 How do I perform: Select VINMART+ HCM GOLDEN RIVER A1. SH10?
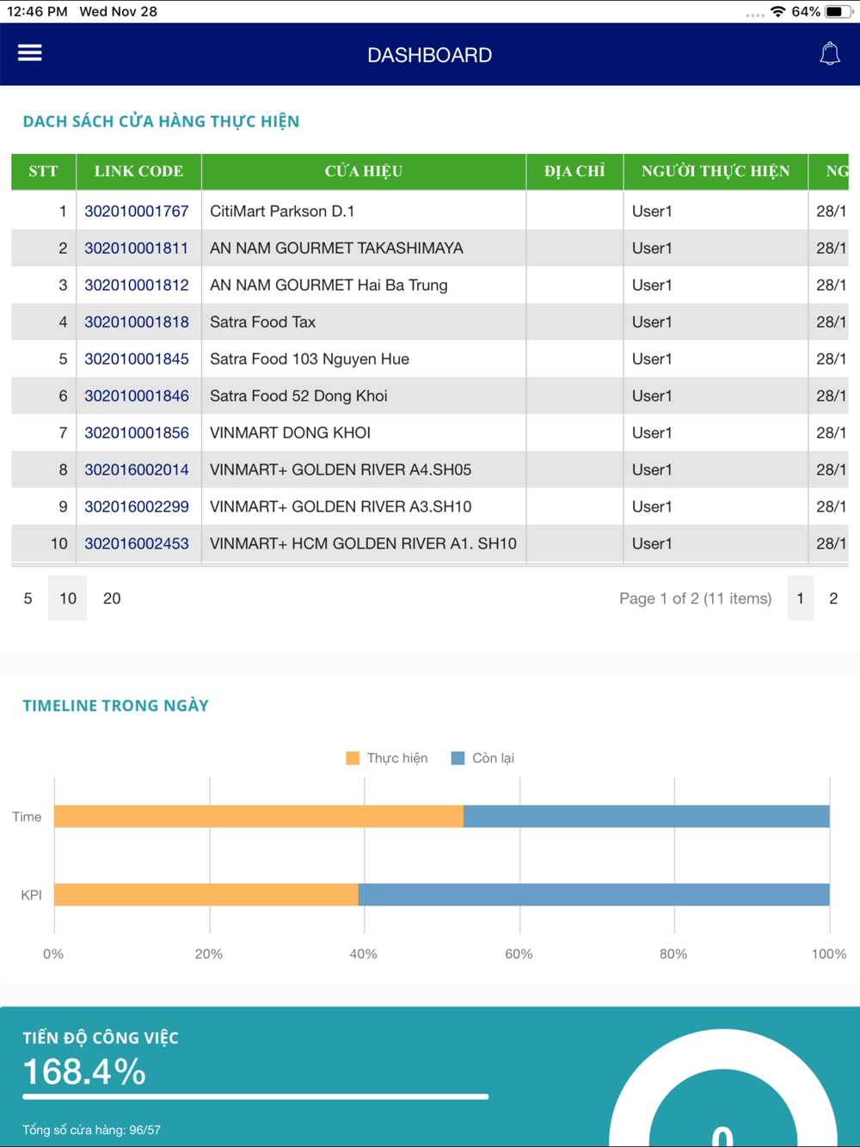point(363,544)
